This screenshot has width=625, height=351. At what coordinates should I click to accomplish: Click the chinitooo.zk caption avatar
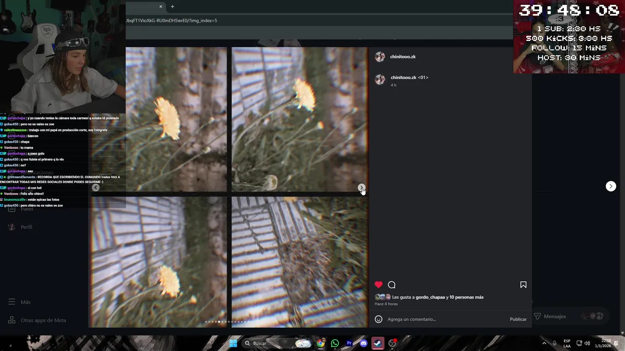click(x=380, y=80)
